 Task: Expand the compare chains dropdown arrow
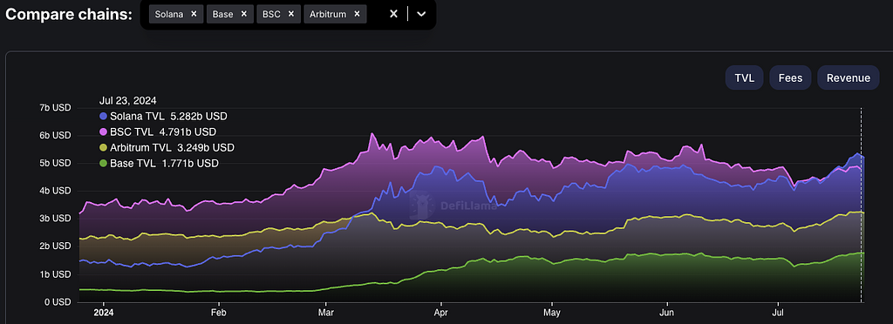tap(421, 14)
